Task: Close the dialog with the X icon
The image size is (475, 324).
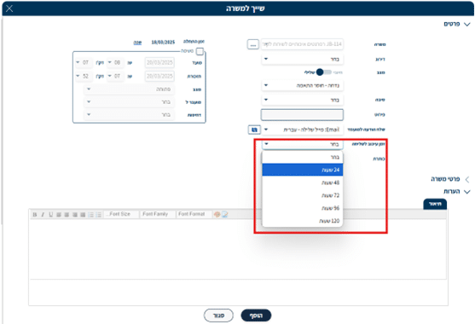Action: [x=9, y=9]
